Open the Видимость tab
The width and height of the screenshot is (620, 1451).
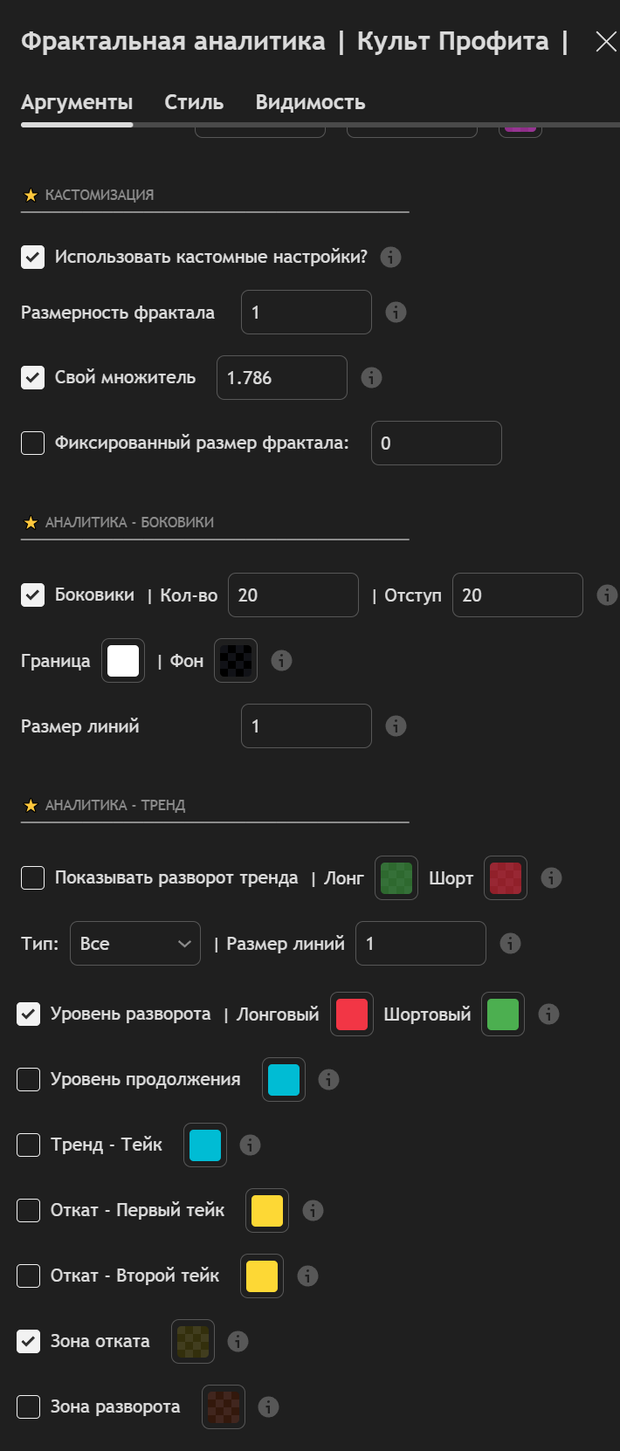310,103
